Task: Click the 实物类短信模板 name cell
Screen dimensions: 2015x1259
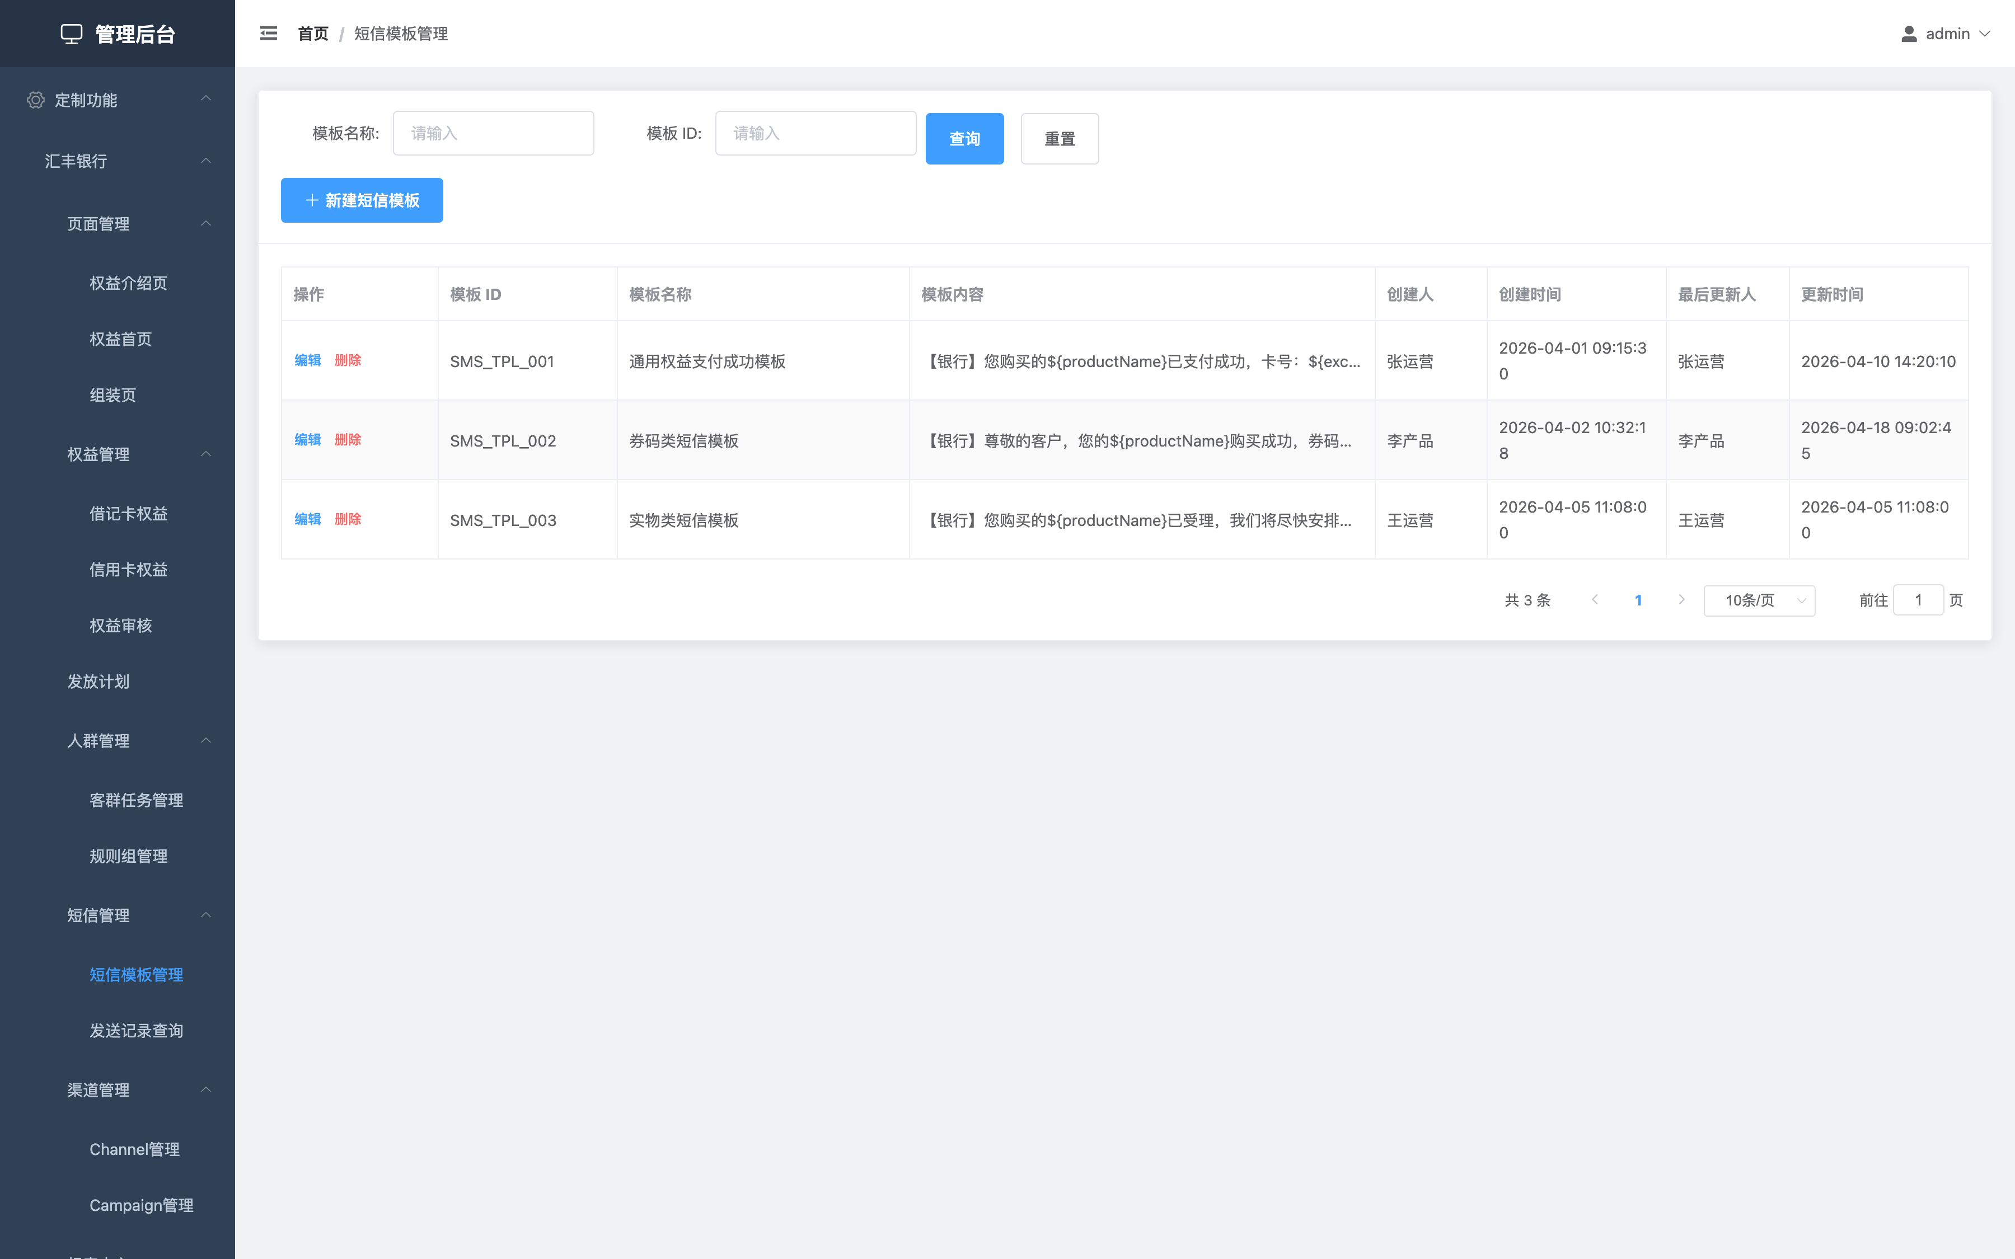Action: [763, 520]
